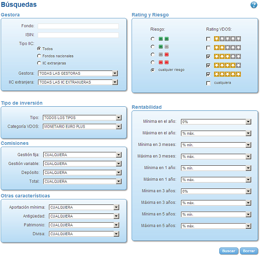This screenshot has height=256, width=261.
Task: Click the one-star rating icon
Action: click(x=227, y=39)
